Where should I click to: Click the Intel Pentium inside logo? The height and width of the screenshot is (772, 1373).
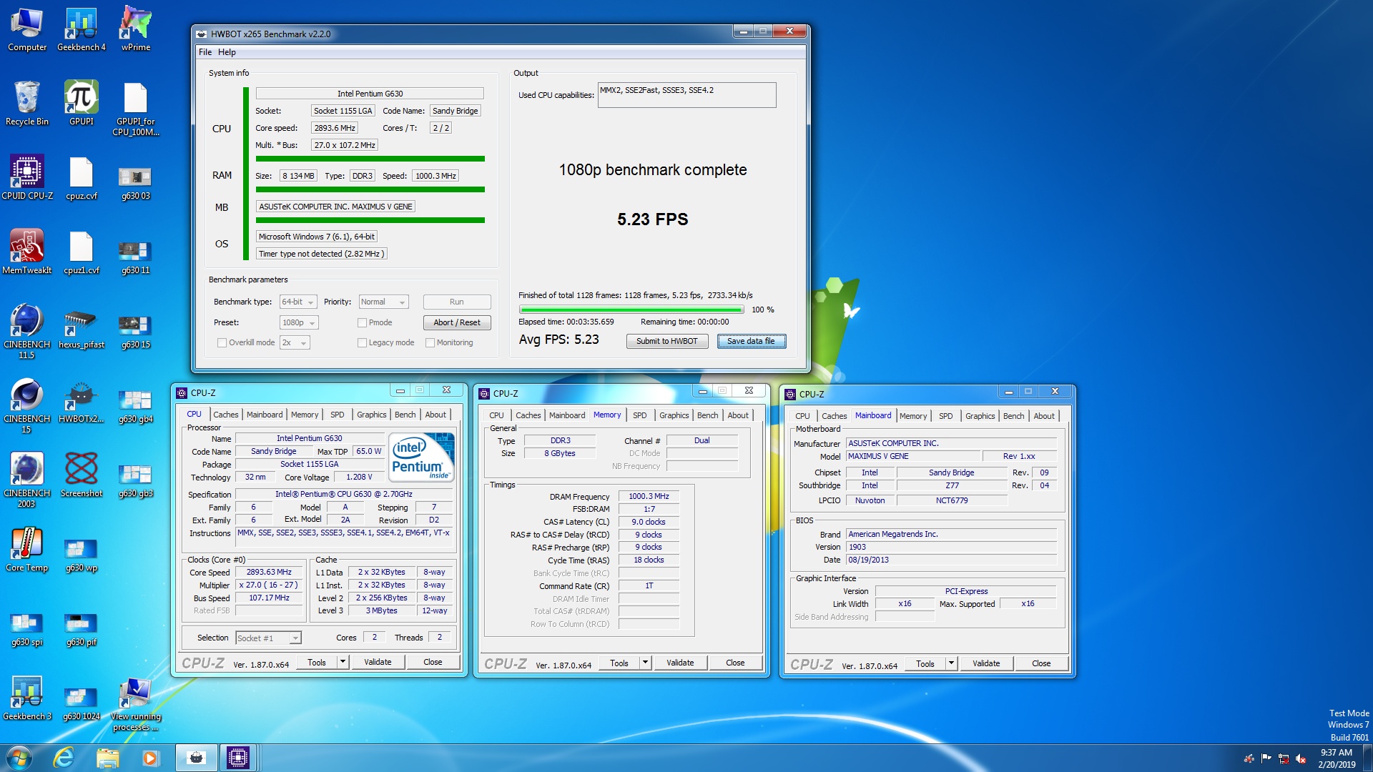tap(421, 457)
